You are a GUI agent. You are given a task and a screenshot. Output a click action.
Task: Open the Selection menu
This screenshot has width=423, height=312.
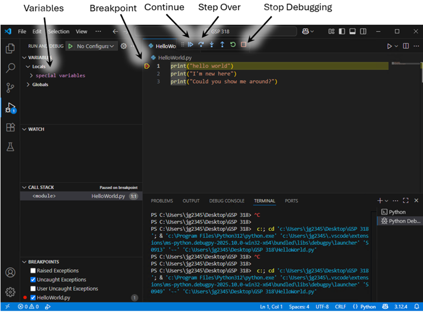(58, 32)
